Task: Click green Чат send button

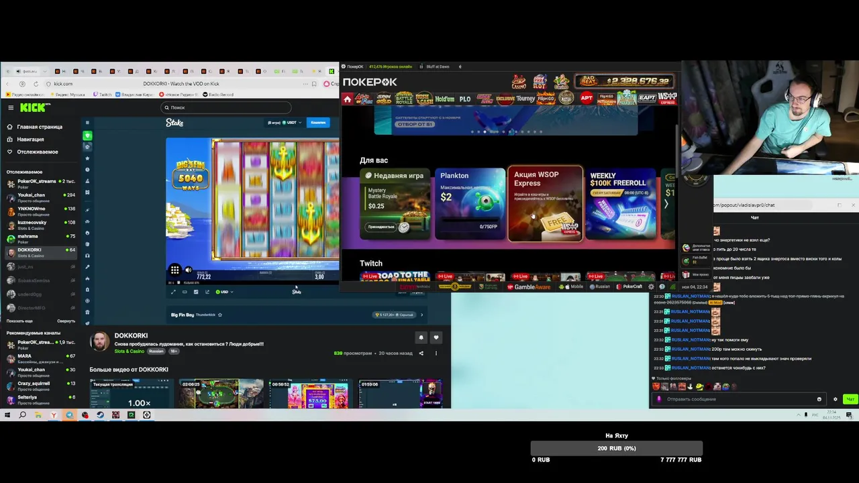Action: pos(850,399)
